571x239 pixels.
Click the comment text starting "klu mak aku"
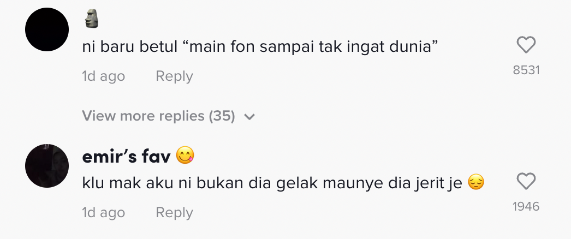tap(273, 184)
